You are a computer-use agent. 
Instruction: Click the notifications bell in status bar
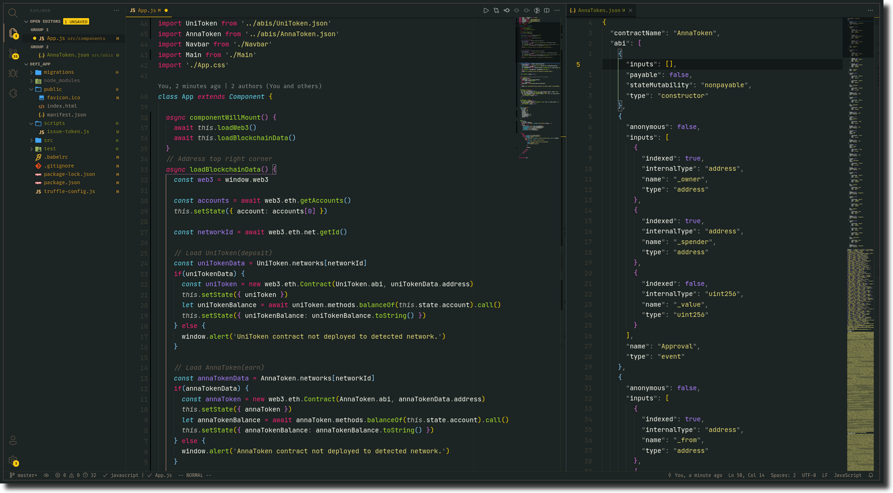pos(871,475)
